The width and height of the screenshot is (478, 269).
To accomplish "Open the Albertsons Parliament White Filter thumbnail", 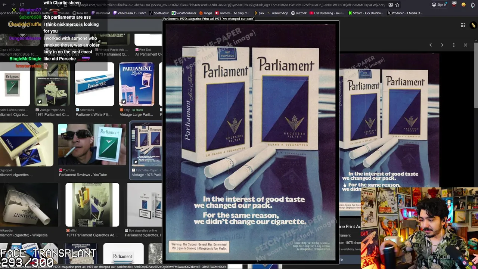I will [x=94, y=84].
